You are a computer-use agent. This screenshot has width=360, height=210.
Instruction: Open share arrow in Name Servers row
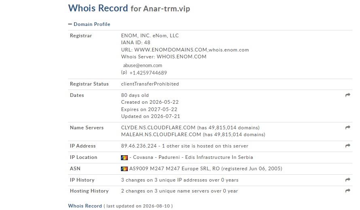click(x=347, y=127)
